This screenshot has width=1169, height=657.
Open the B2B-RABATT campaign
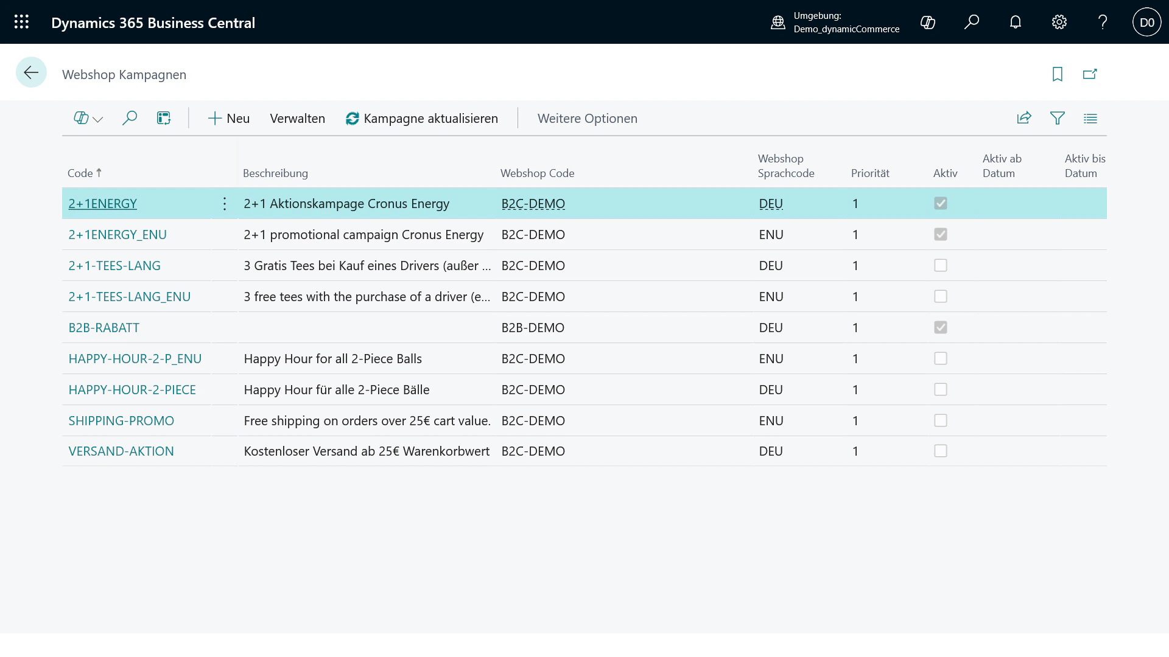[104, 328]
